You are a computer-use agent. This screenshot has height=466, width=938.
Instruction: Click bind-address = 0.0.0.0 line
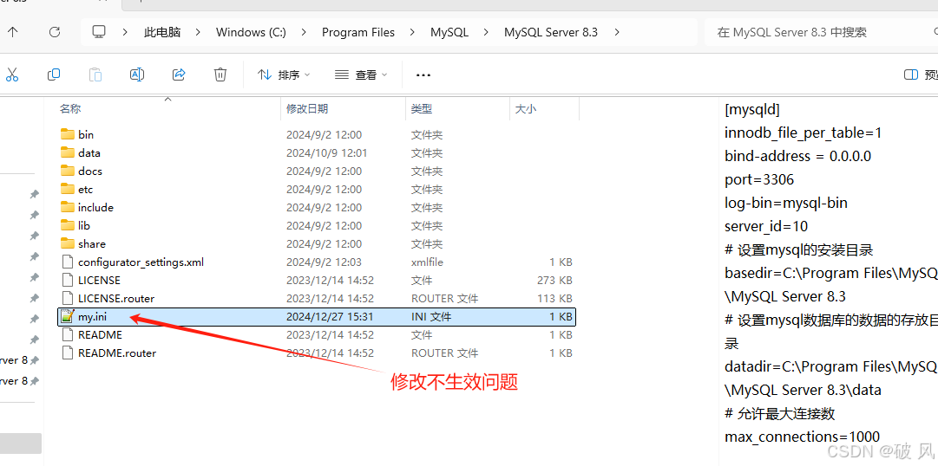[797, 157]
